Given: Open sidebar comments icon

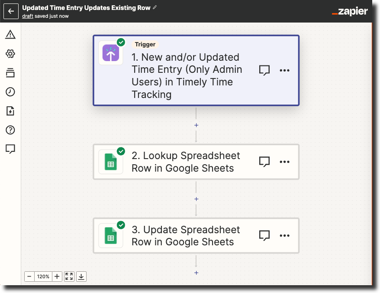Looking at the screenshot, I should (10, 149).
